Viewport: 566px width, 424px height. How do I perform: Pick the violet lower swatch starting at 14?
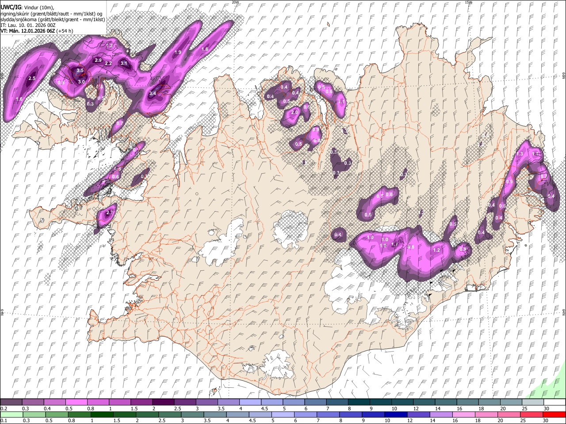pos(441,414)
